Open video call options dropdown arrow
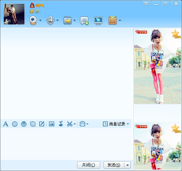Screen dimensions: 182x171 40,20
